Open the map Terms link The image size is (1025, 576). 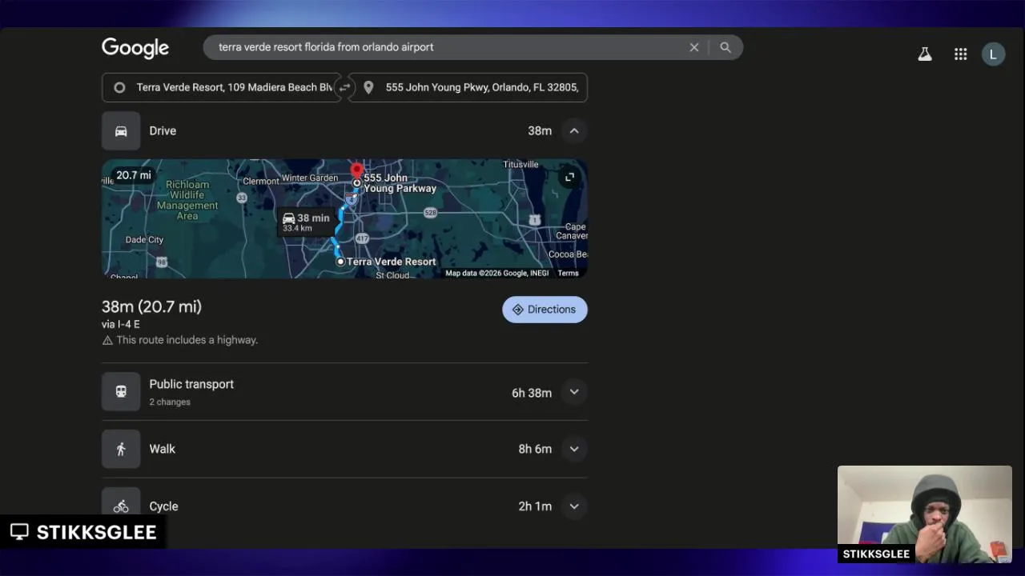point(568,273)
